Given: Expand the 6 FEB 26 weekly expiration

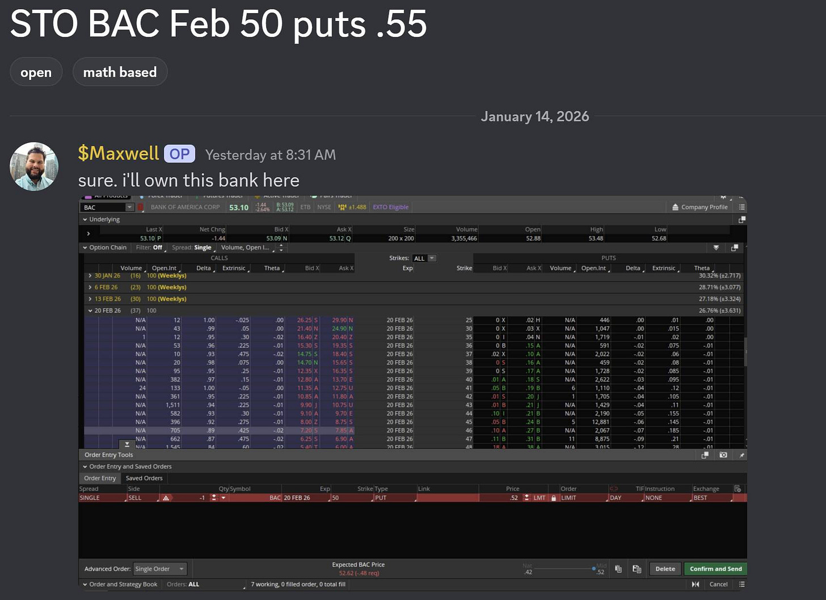Looking at the screenshot, I should [x=90, y=287].
